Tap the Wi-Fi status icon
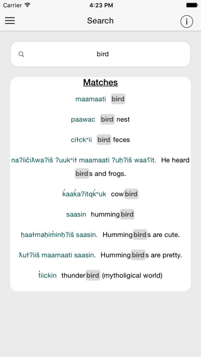The width and height of the screenshot is (201, 357). 28,5
